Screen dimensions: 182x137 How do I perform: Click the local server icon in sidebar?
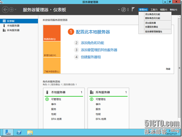pyautogui.click(x=4, y=25)
